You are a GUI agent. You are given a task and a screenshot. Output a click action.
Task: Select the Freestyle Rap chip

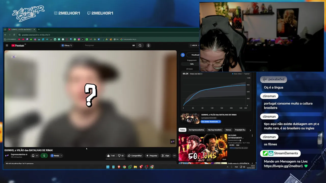point(240,130)
